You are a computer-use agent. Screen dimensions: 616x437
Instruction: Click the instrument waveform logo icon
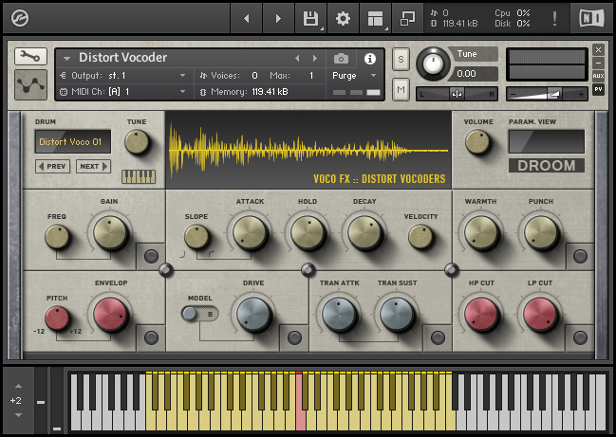[30, 84]
